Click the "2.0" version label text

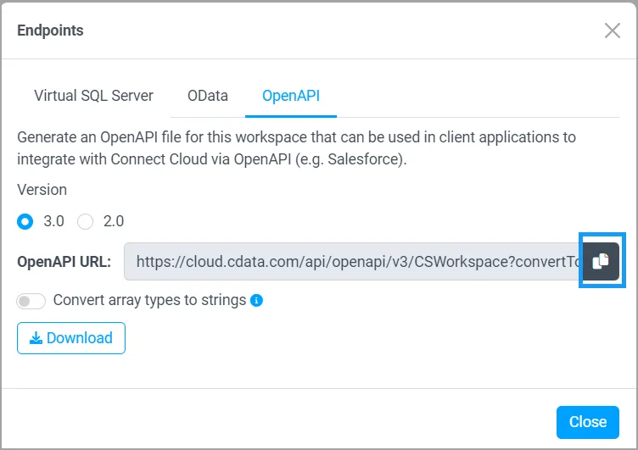(x=114, y=221)
